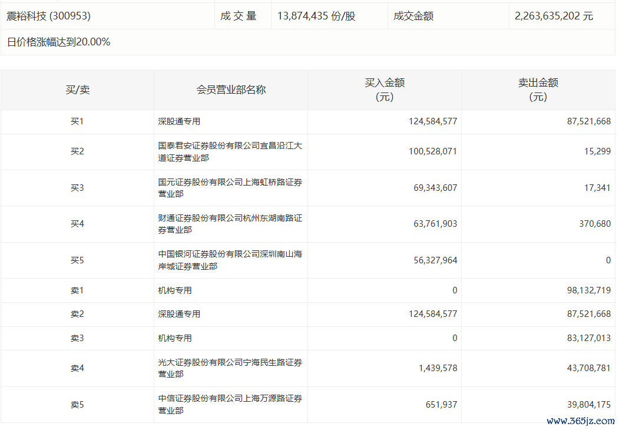The image size is (619, 430).
Task: Select the 卖2 row label
Action: [x=77, y=315]
